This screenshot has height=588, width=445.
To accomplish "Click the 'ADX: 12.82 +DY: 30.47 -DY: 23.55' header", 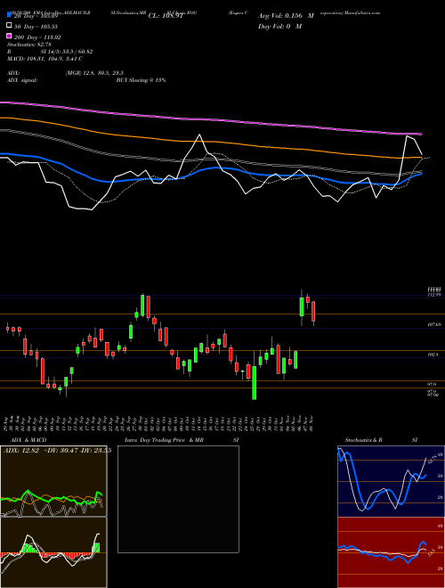I will tap(57, 451).
